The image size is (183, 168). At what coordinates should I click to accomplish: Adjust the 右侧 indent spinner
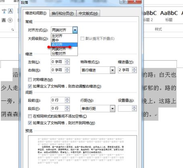coord(67,70)
